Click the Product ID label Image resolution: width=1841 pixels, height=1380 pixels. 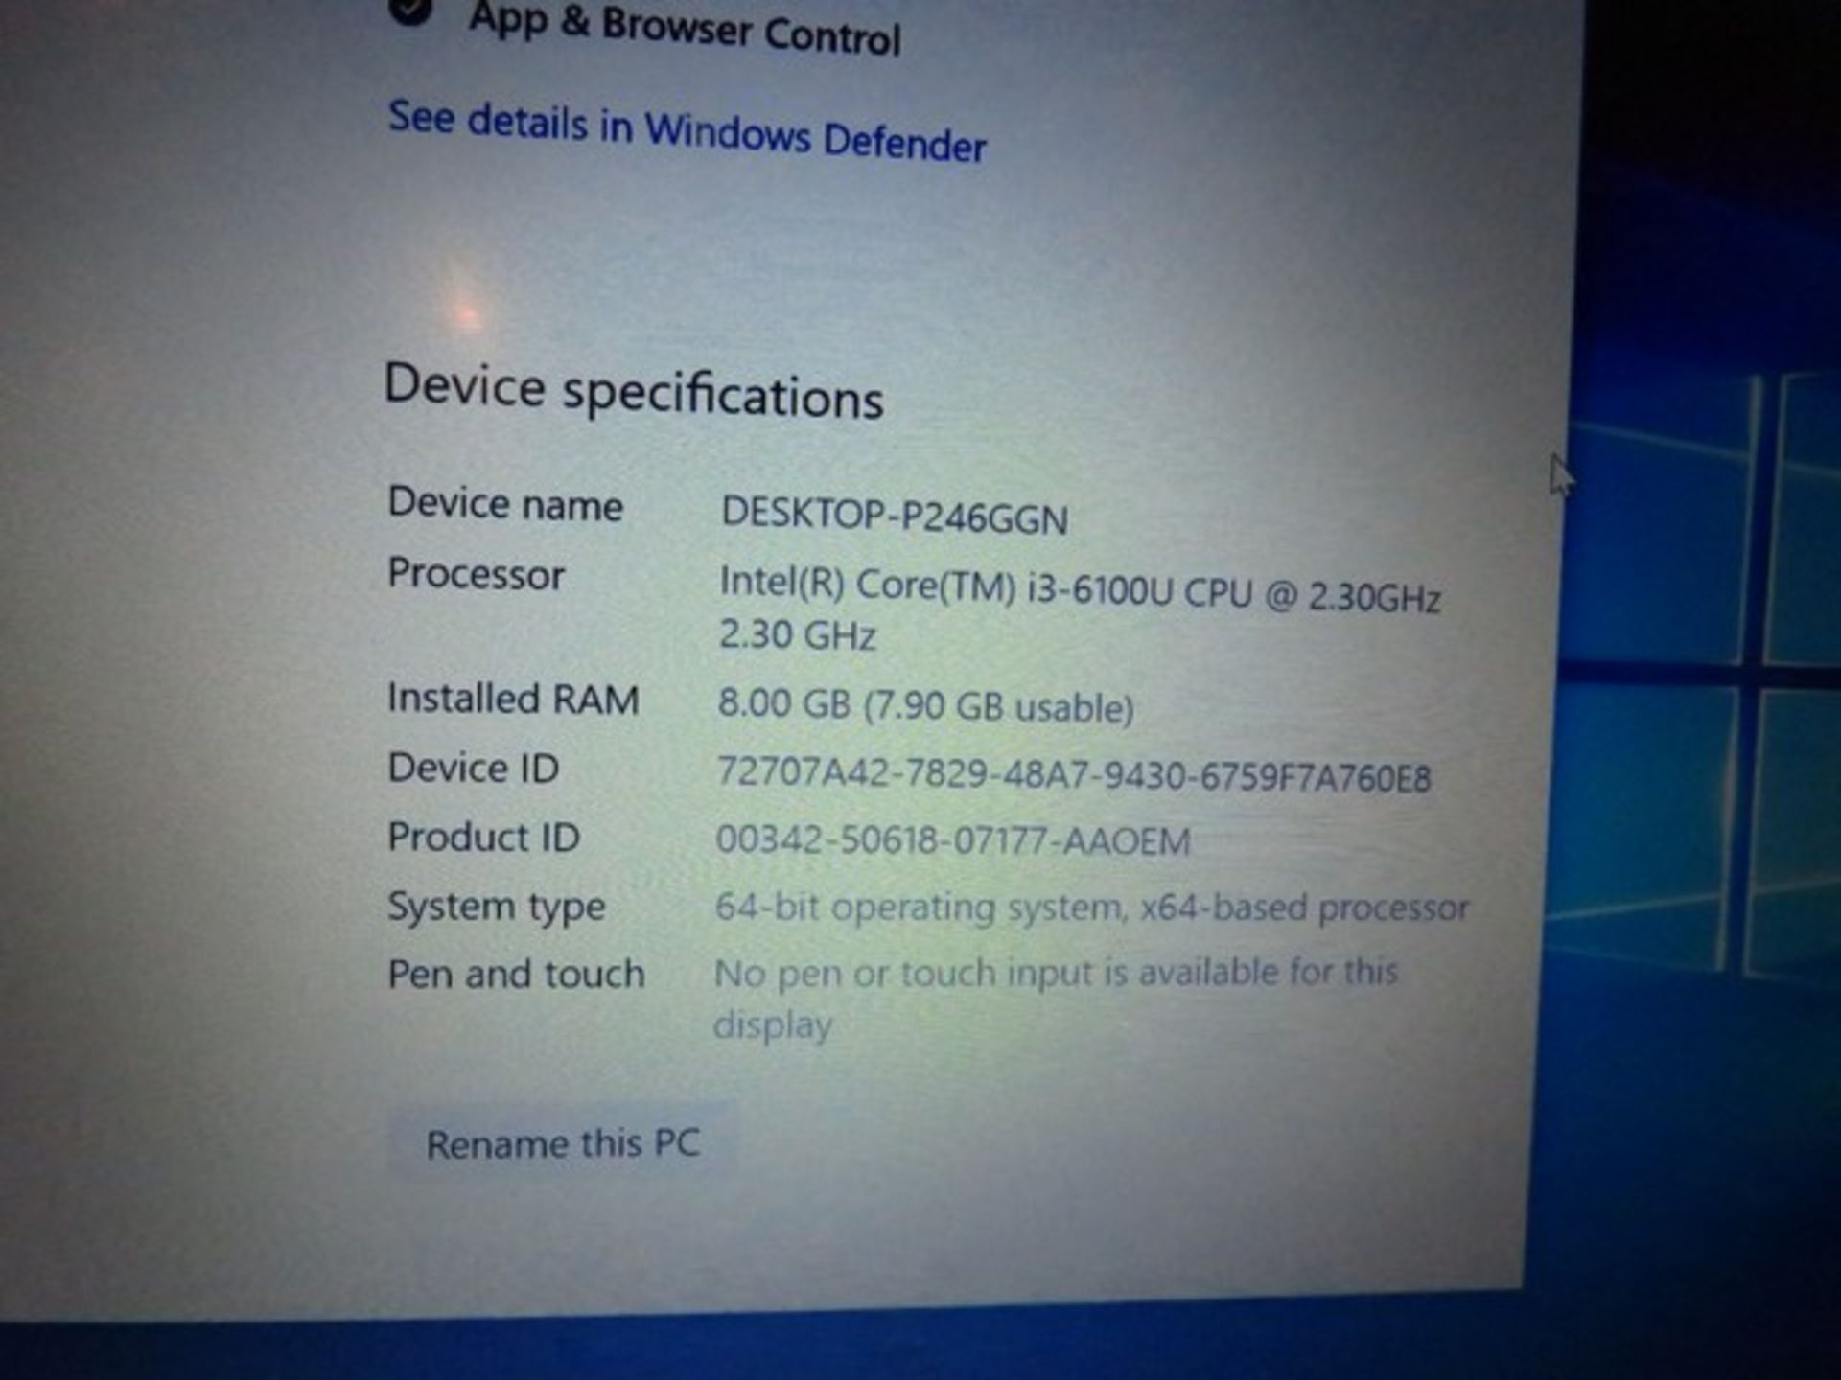483,837
